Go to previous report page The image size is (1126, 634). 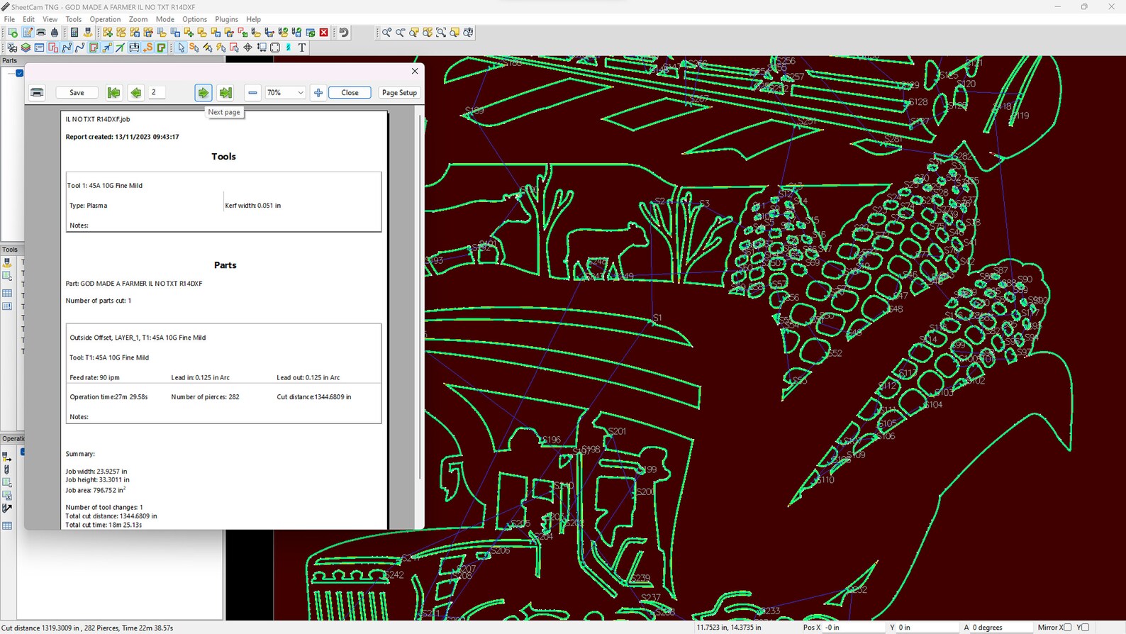coord(135,93)
